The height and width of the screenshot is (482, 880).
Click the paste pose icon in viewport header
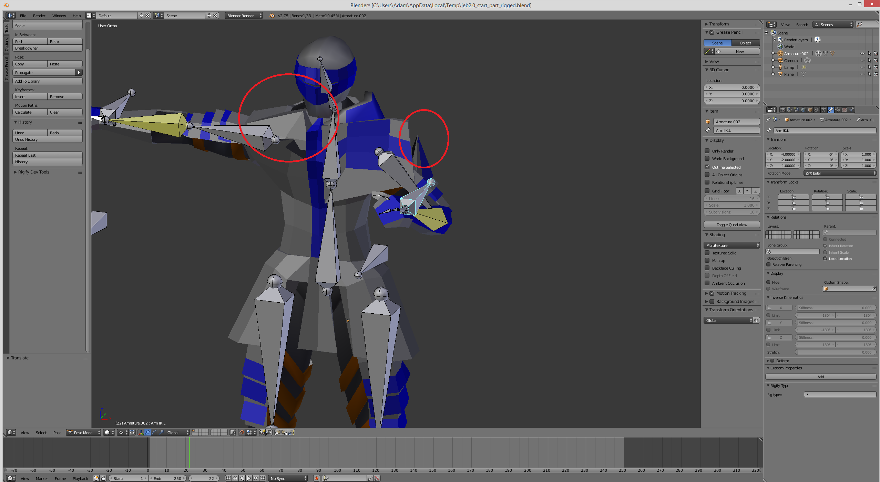pos(285,432)
